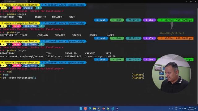Image resolution: width=198 pixels, height=111 pixels.
Task: Click the created value '2 months ago'
Action: (94, 56)
